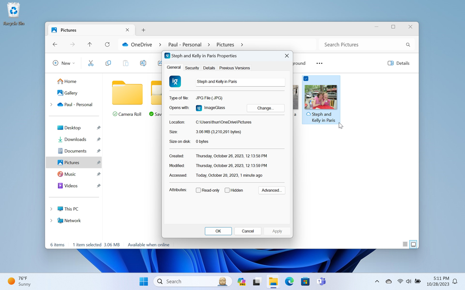Open Microsoft Edge from the taskbar
Viewport: 465px width, 290px height.
289,281
